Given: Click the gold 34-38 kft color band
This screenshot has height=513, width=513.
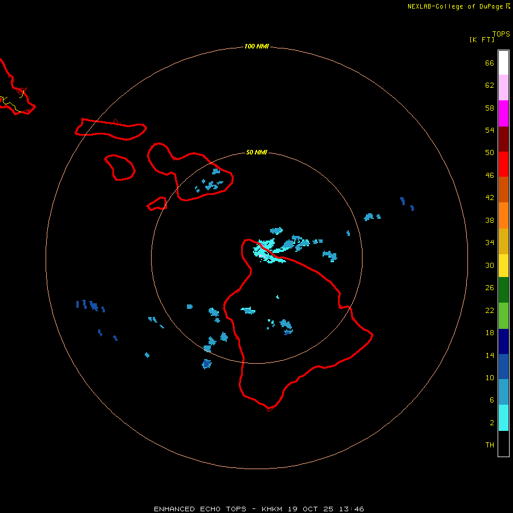Looking at the screenshot, I should (503, 241).
